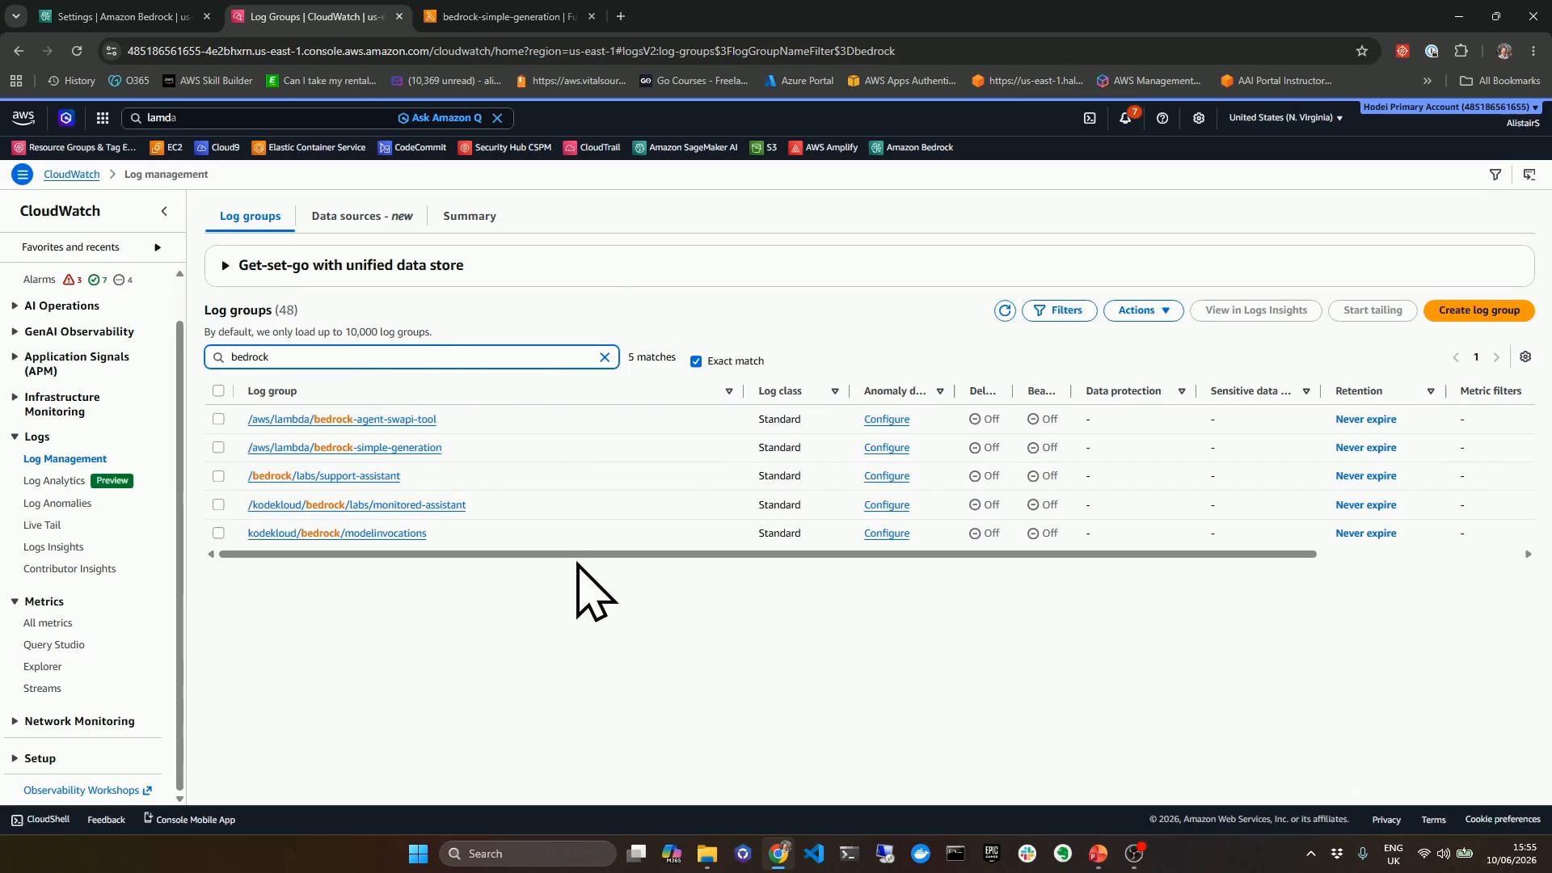Viewport: 1552px width, 873px height.
Task: Uncheck the Exact match checkbox
Action: point(696,361)
